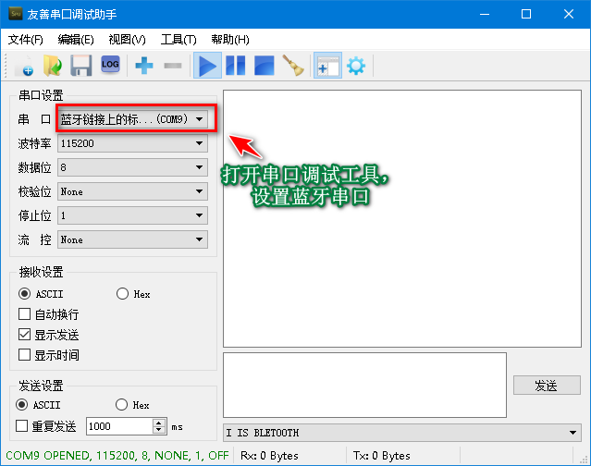This screenshot has width=591, height=466.
Task: Open the I IS BLETOOTH history dropdown
Action: (x=402, y=433)
